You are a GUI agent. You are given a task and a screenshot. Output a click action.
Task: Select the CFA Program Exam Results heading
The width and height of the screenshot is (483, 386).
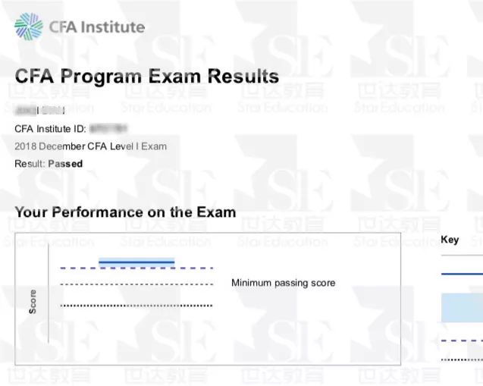(146, 76)
